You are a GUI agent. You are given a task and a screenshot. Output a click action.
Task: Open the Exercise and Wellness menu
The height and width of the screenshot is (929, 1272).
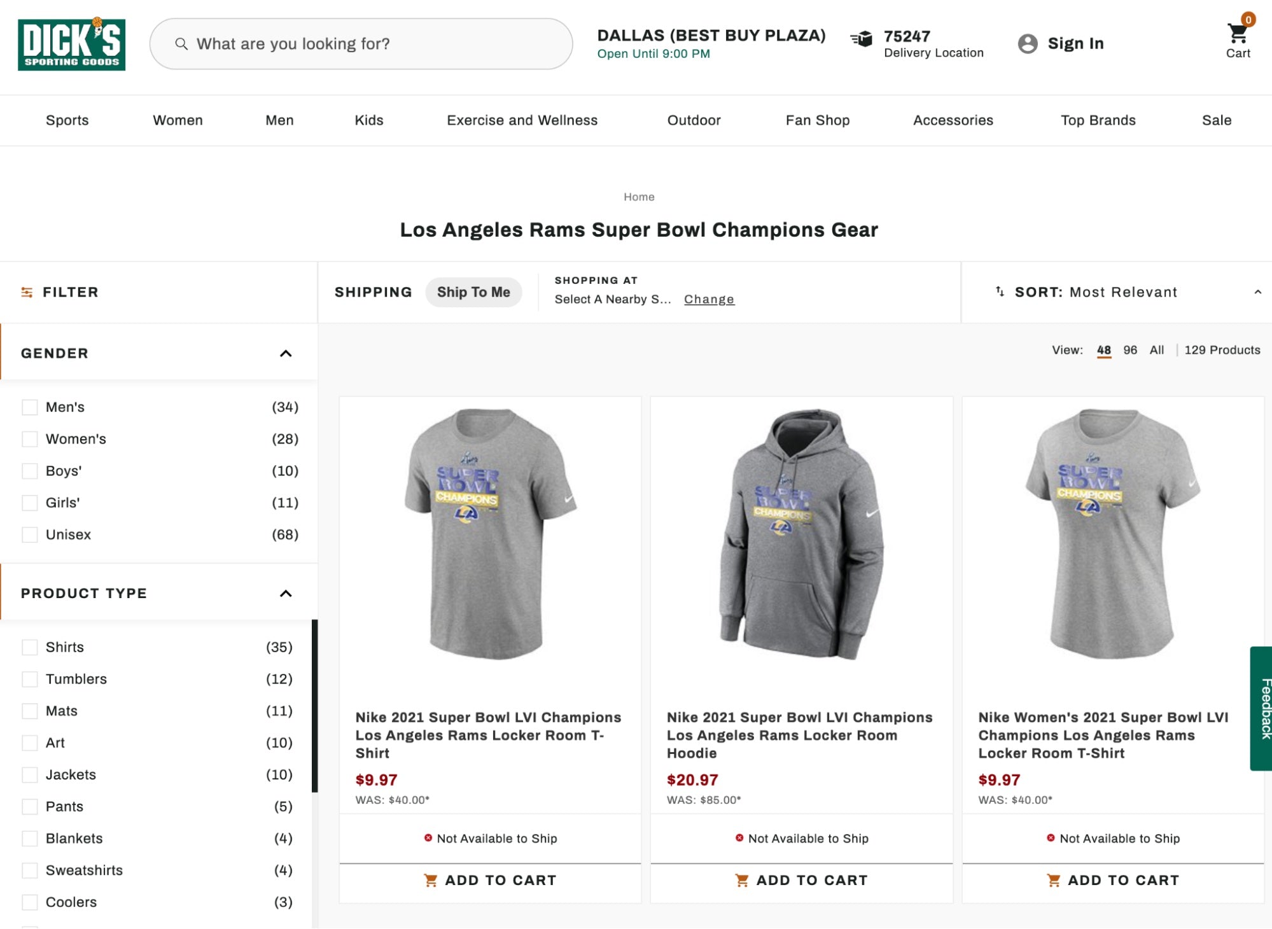[522, 120]
